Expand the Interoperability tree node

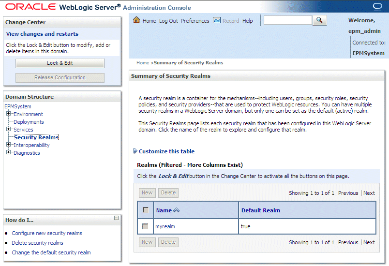9,145
